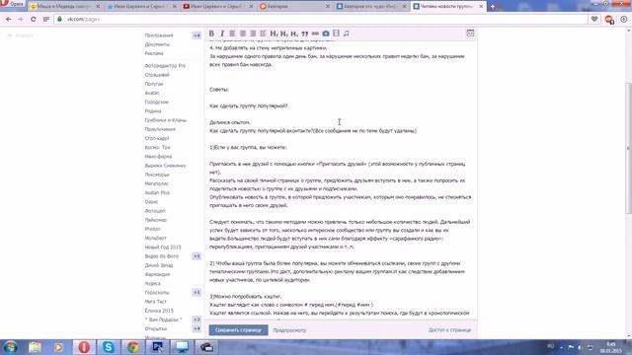The width and height of the screenshot is (632, 355).
Task: Switch to YouTube Иван Царевич tab
Action: coord(218,7)
